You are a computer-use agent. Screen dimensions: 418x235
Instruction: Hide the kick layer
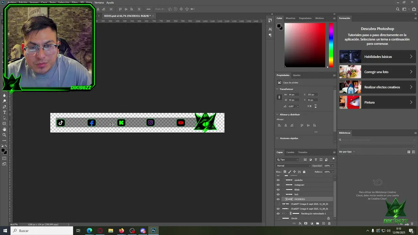278,194
